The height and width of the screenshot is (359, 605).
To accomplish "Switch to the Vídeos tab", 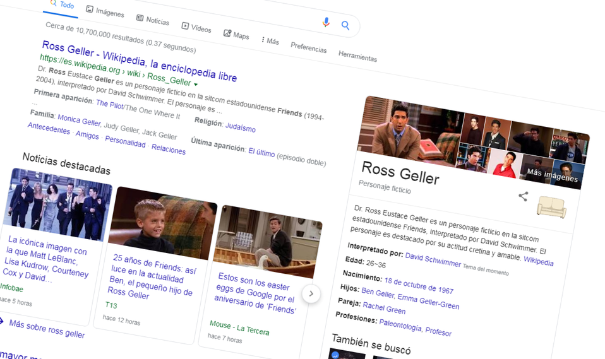I will click(x=196, y=28).
